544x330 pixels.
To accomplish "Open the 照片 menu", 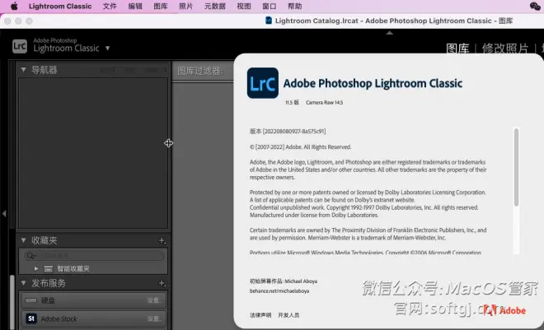I will [185, 6].
